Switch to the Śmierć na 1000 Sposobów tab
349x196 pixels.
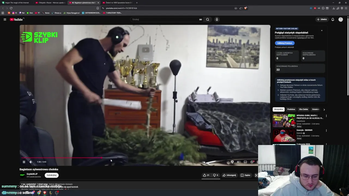117,3
